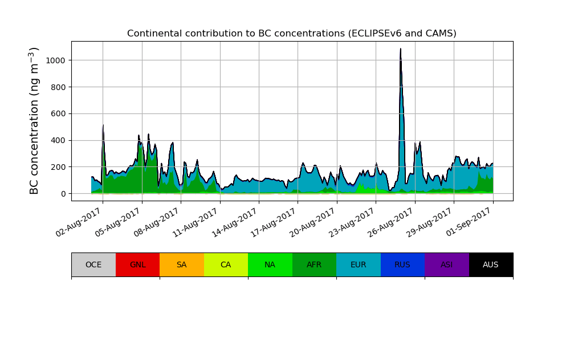The image size is (570, 342).
Task: Click the OCE gray legend swatch
Action: [93, 264]
